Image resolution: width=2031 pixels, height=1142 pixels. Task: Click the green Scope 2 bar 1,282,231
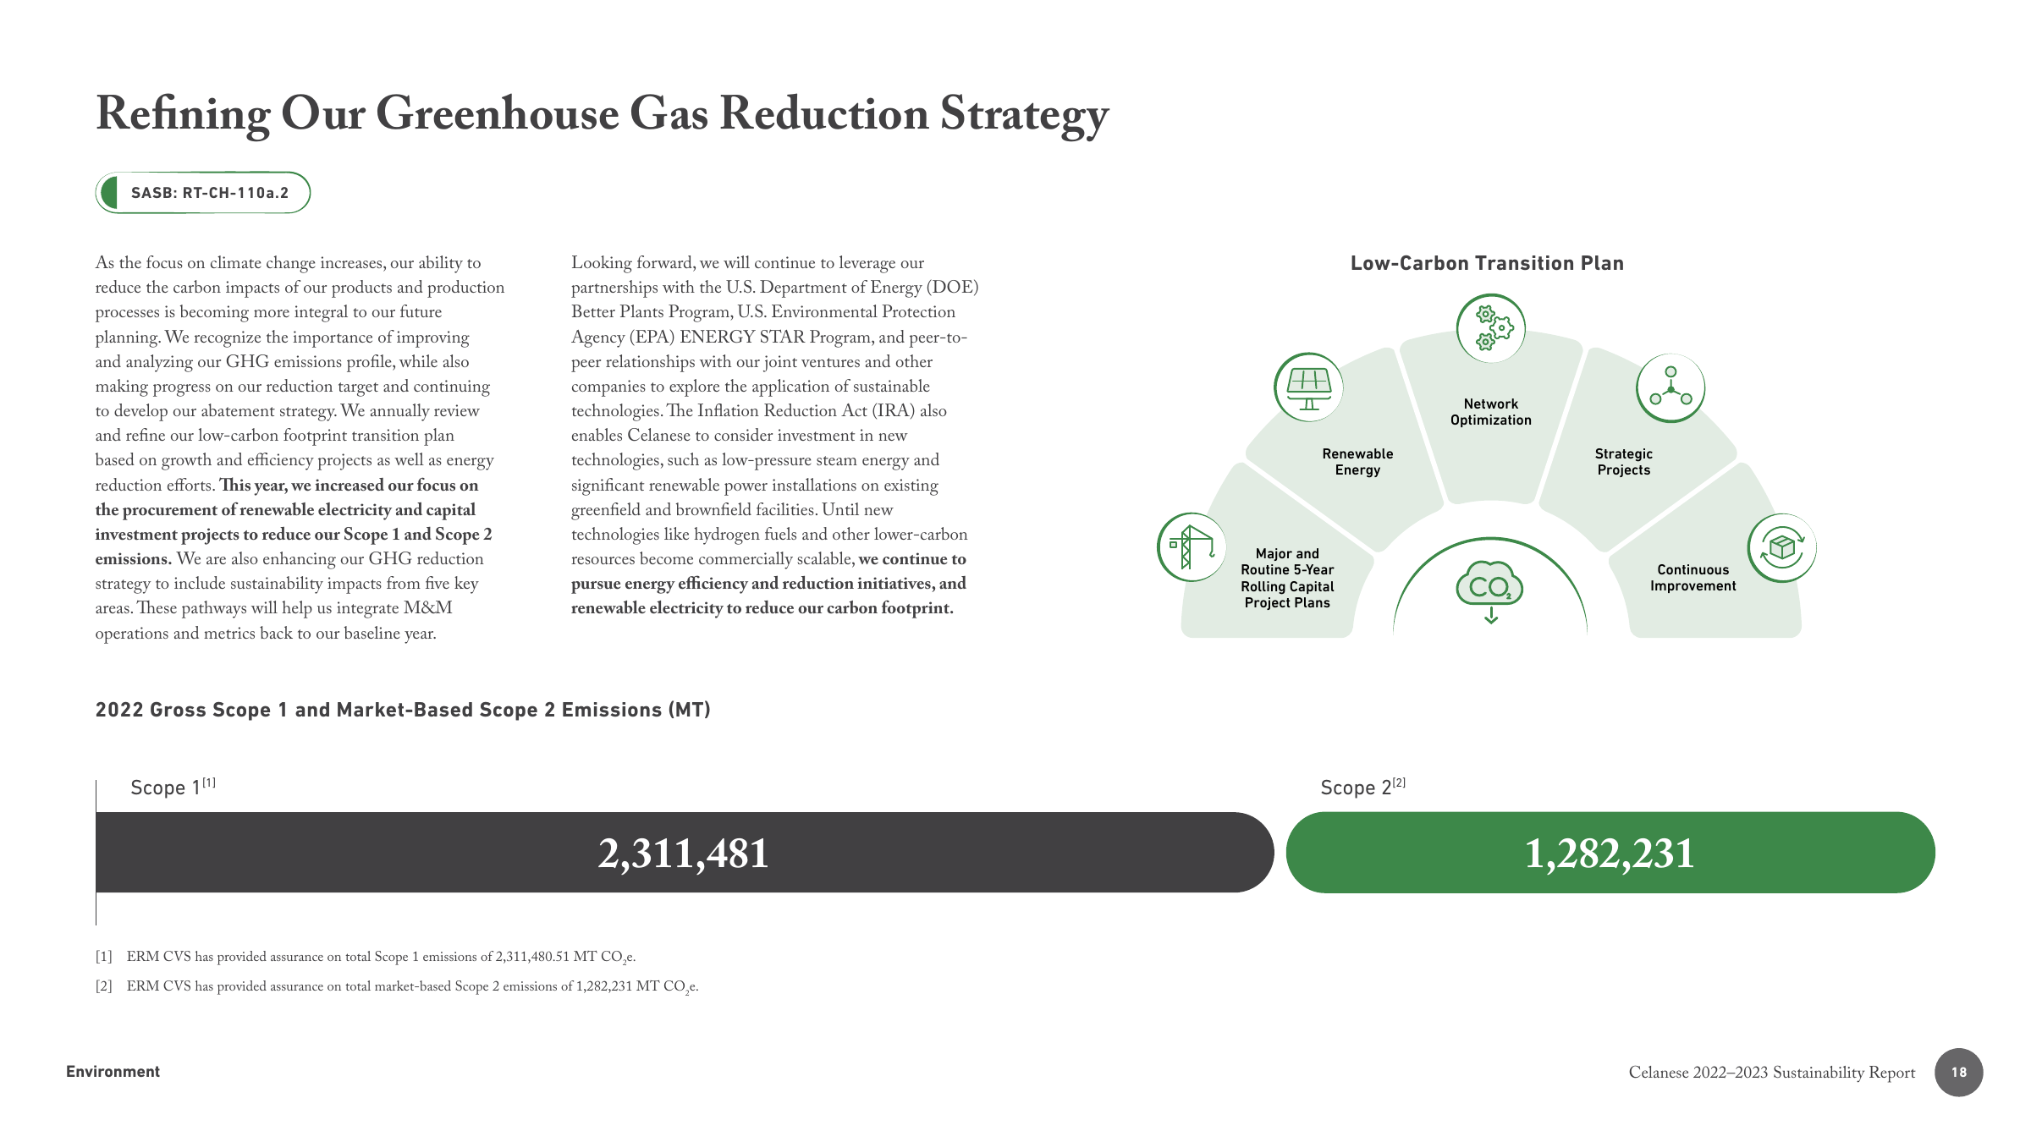point(1610,853)
